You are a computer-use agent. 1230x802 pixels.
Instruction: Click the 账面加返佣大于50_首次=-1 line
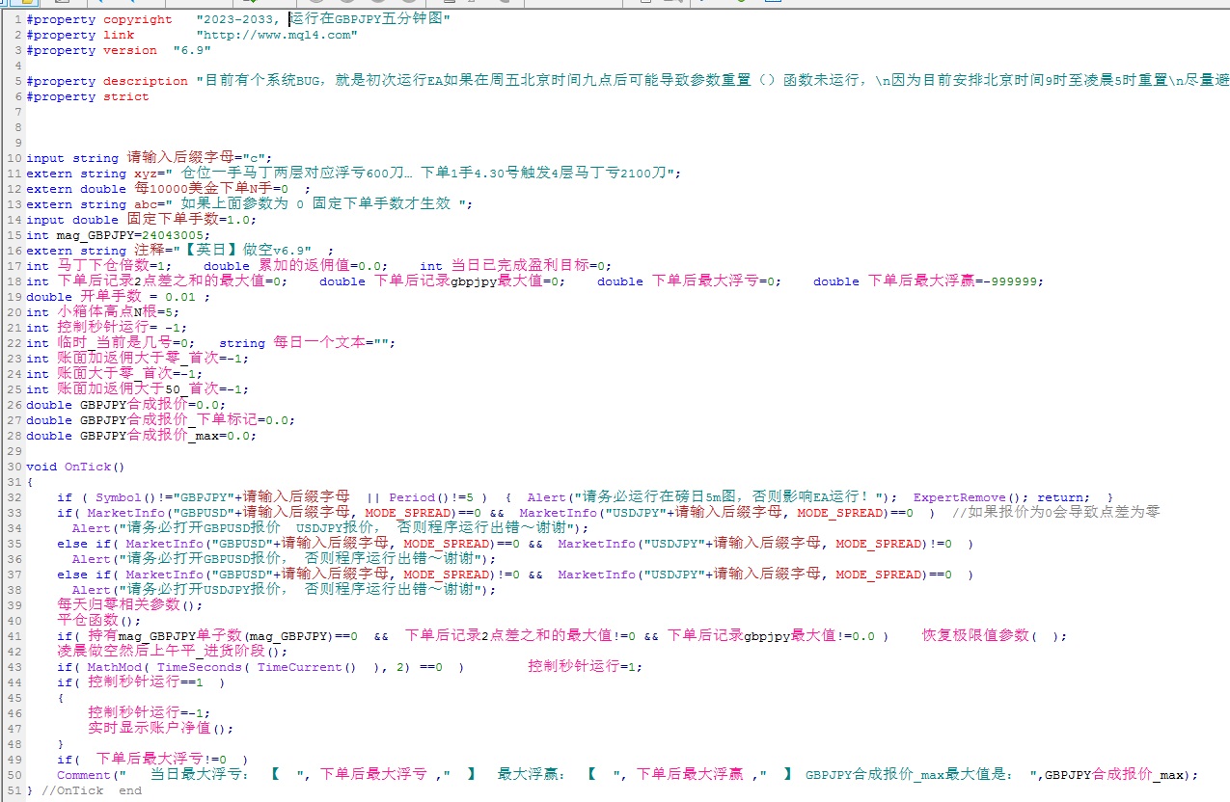click(138, 389)
